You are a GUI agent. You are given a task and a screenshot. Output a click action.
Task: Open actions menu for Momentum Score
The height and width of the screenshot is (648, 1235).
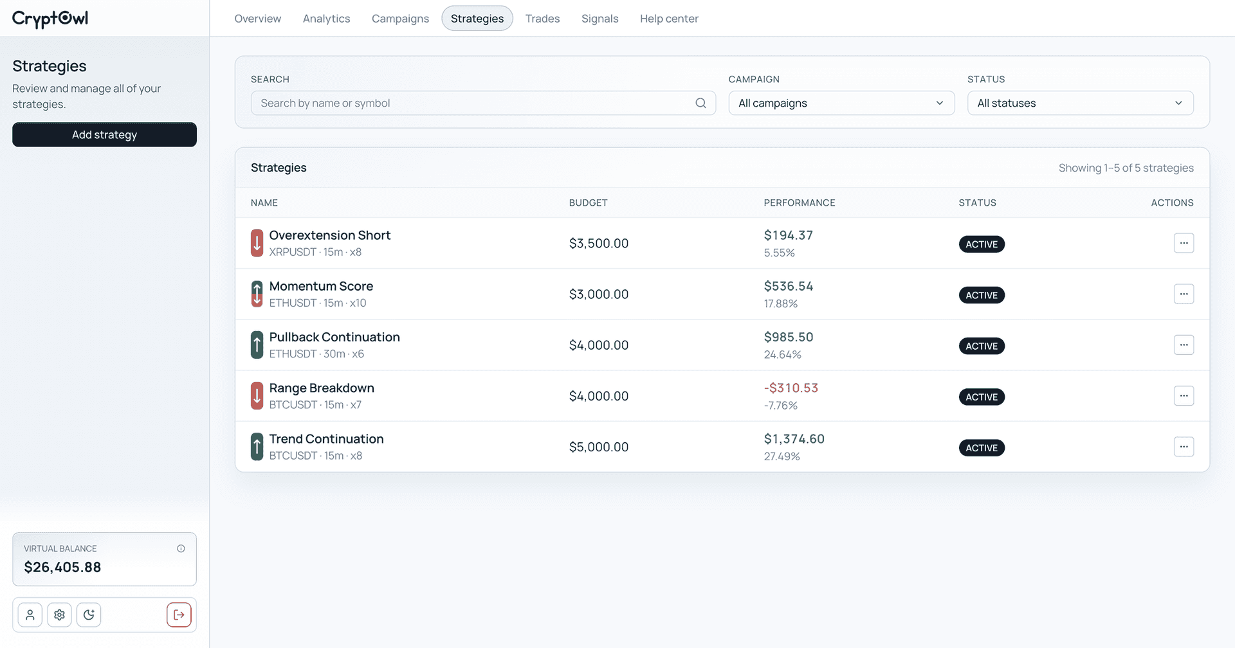click(1184, 294)
